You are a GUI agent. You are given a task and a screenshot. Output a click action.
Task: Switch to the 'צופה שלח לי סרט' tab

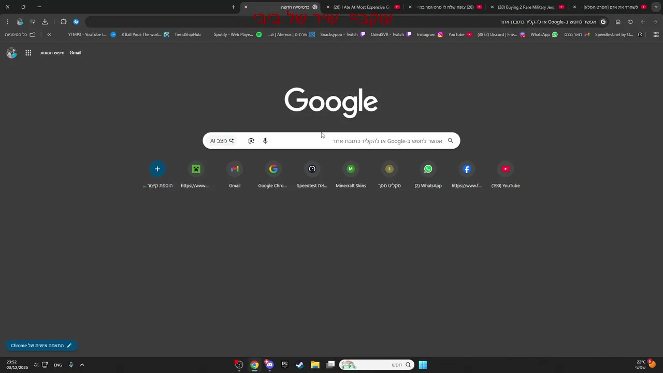[x=445, y=7]
